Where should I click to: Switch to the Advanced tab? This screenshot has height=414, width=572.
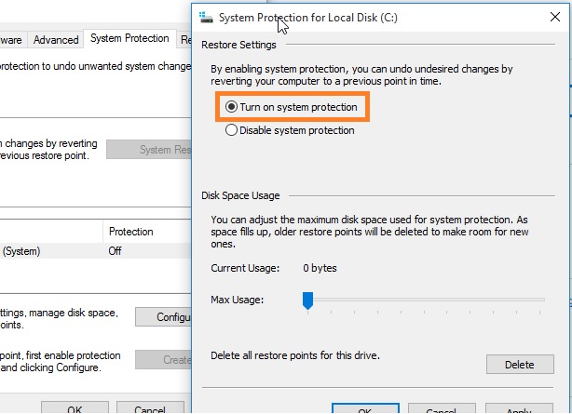coord(56,40)
